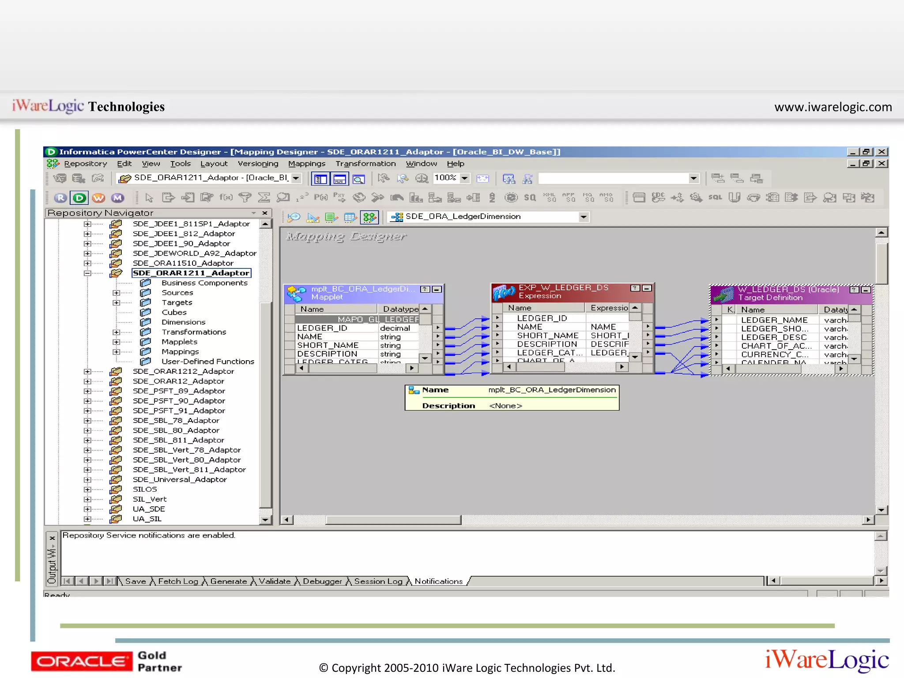
Task: Pick the APP SQ transformation icon
Action: pyautogui.click(x=569, y=197)
